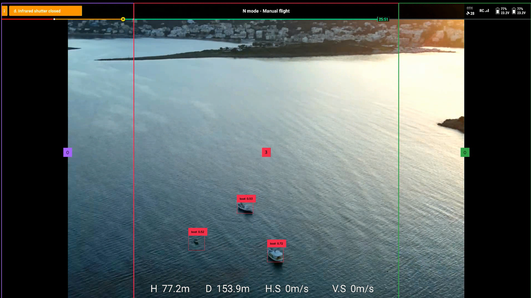Viewport: 531px width, 298px height.
Task: Select the detected boat labeled "boot 0.52"
Action: click(x=197, y=243)
